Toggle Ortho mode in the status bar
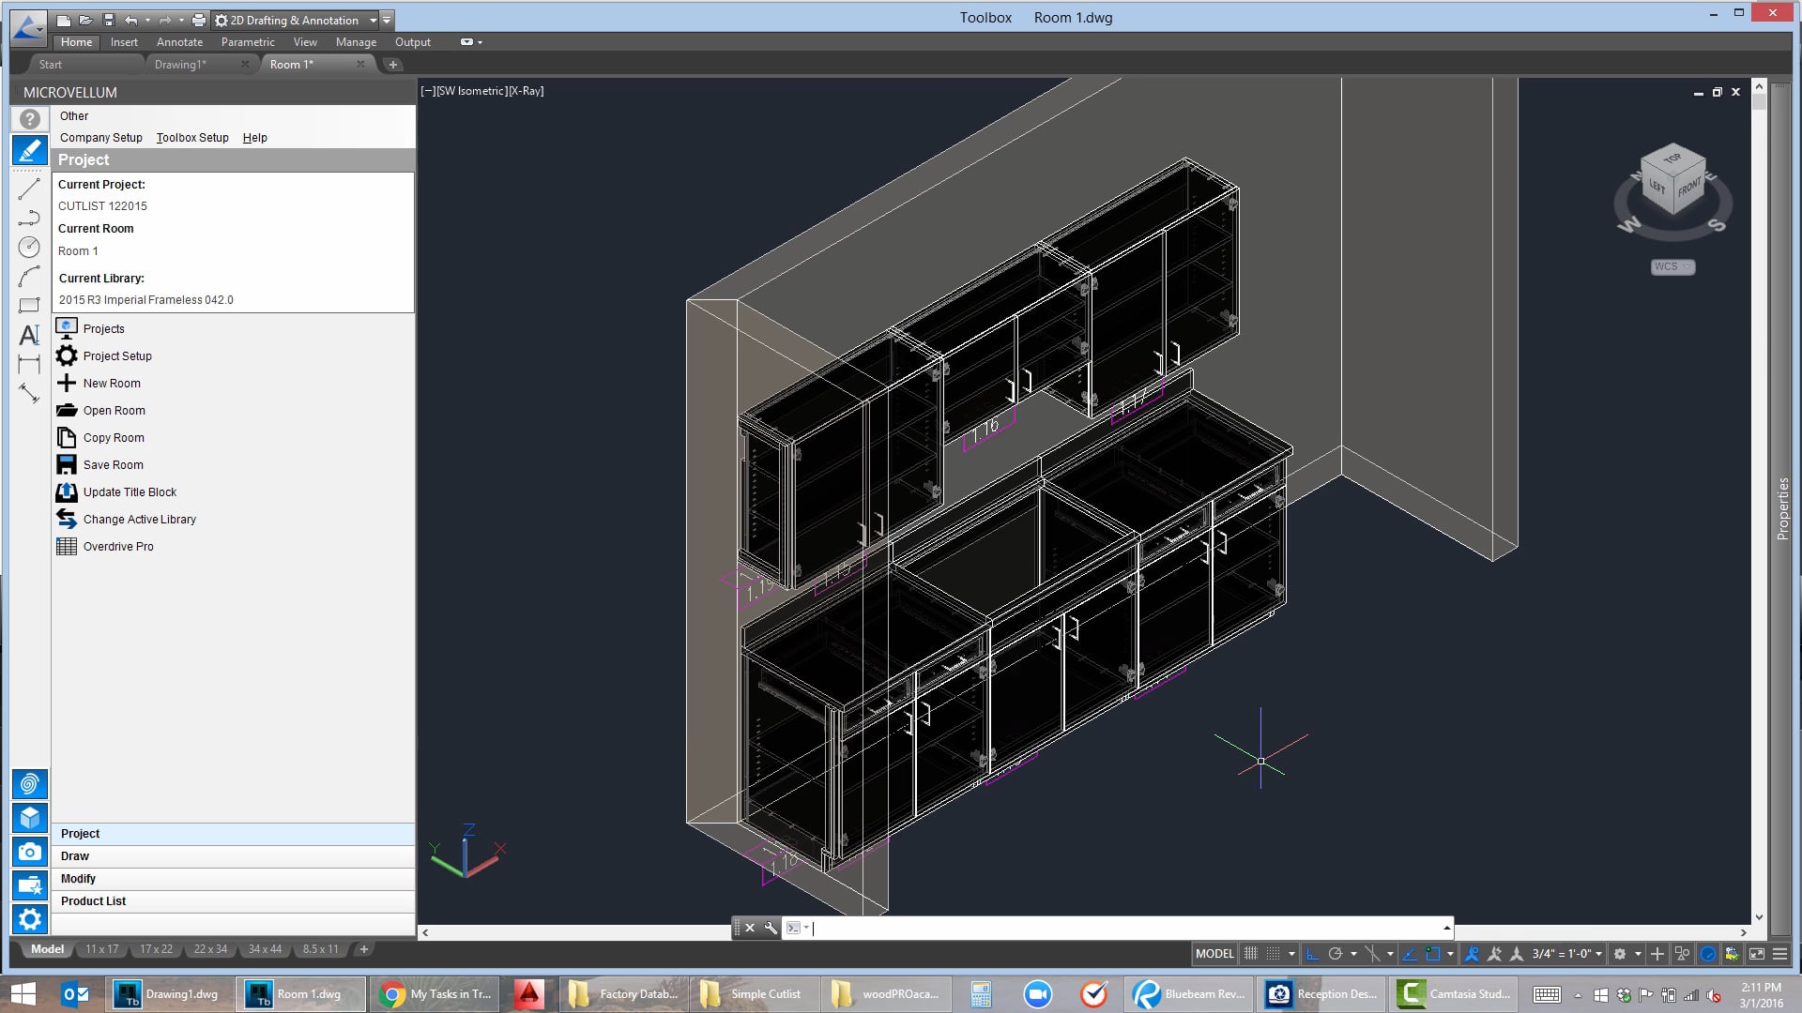1802x1013 pixels. pyautogui.click(x=1312, y=954)
